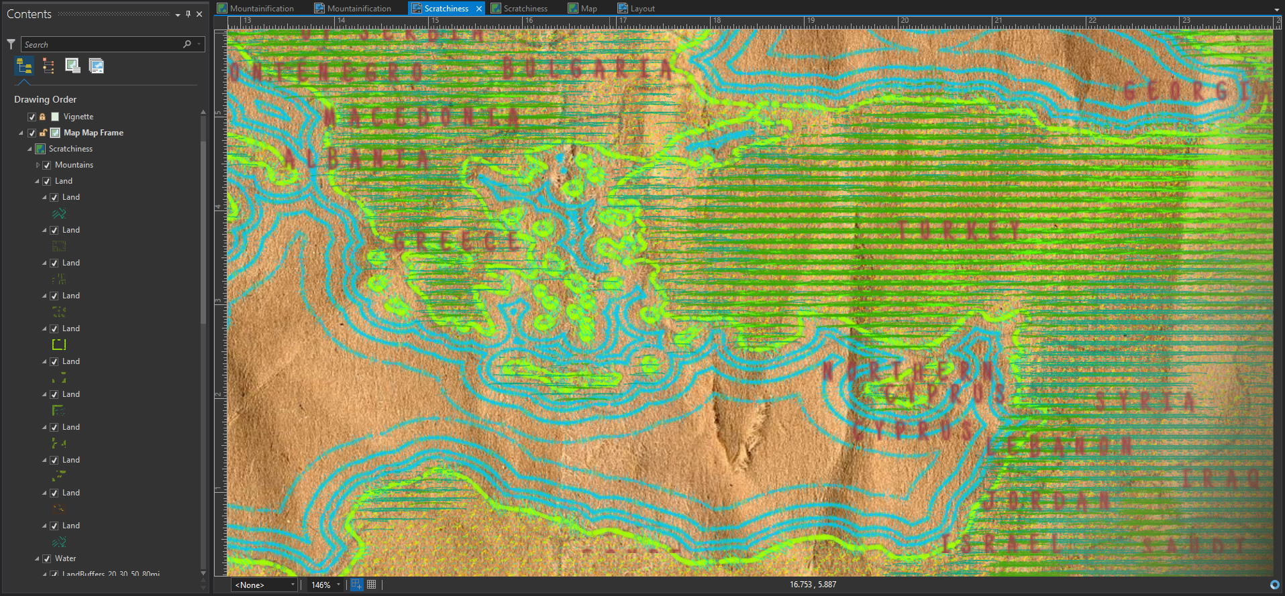1285x596 pixels.
Task: Switch to List By Element Type view
Action: pyautogui.click(x=48, y=66)
